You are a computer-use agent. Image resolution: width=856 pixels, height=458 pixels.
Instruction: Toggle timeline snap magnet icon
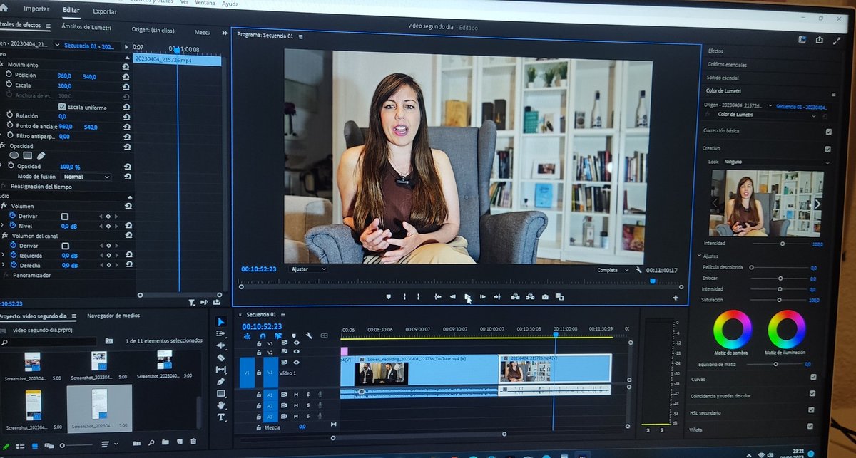coord(263,335)
